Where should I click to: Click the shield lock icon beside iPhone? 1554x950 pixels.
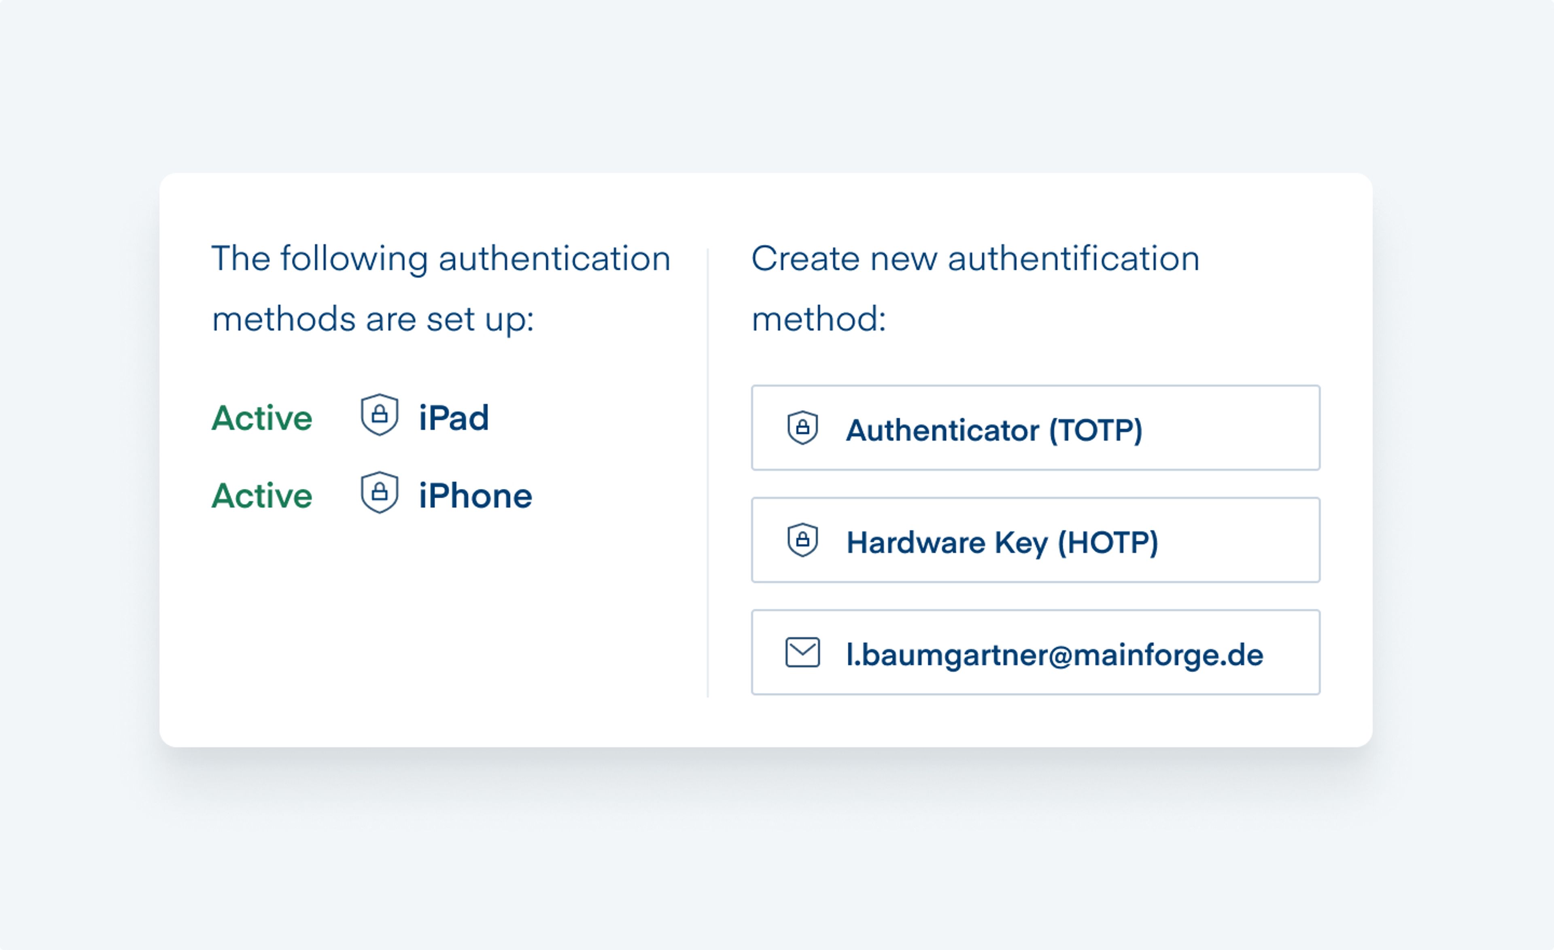click(x=379, y=493)
